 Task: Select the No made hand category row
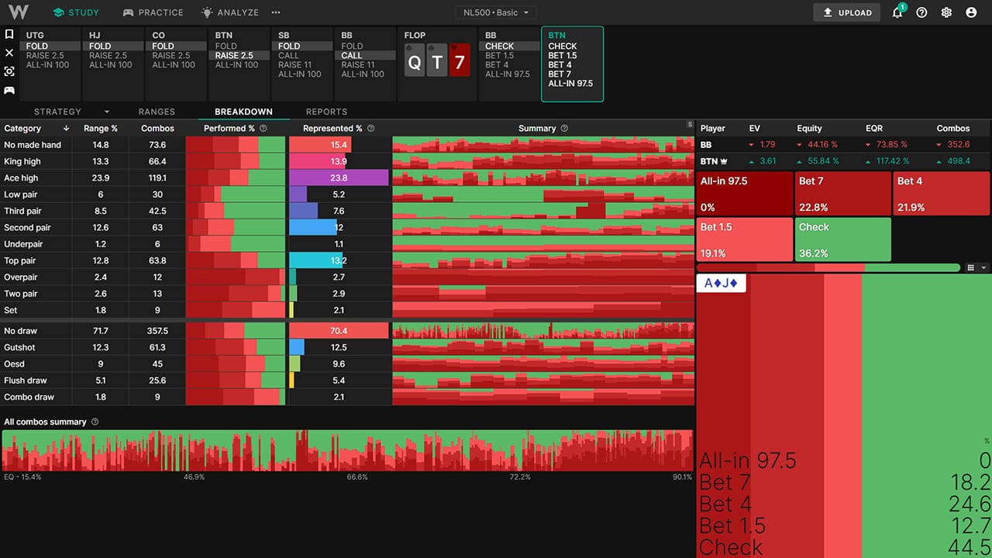point(347,145)
